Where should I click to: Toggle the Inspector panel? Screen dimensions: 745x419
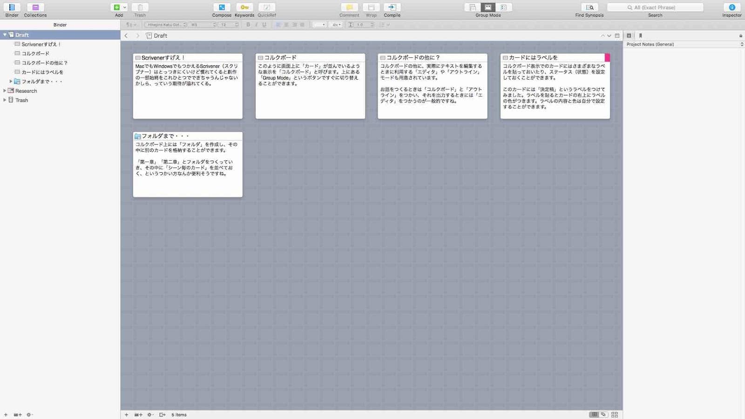coord(731,7)
